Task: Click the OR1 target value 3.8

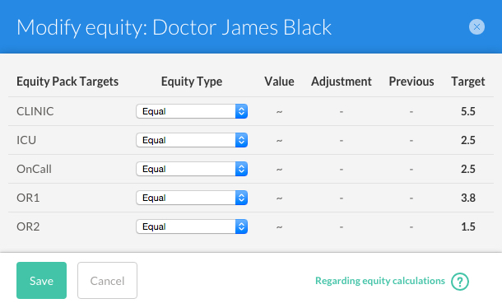Action: click(468, 198)
